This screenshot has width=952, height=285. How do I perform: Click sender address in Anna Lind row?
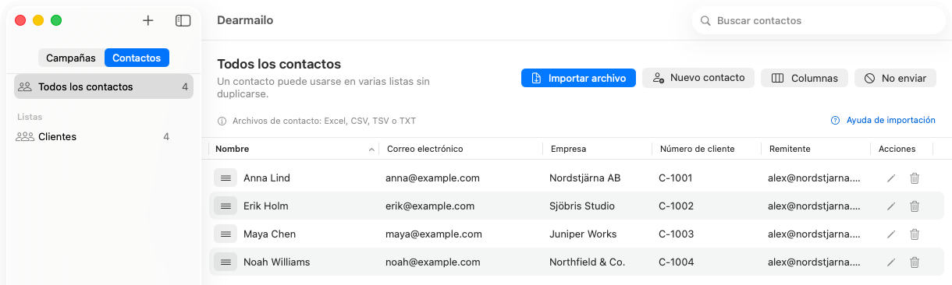(x=815, y=178)
